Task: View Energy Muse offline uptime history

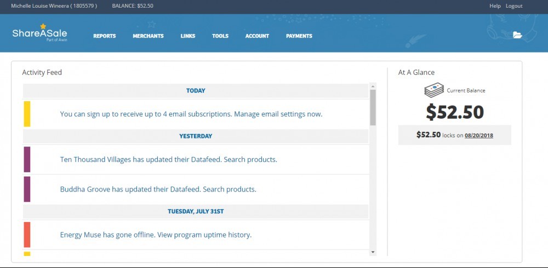Action: coord(156,235)
